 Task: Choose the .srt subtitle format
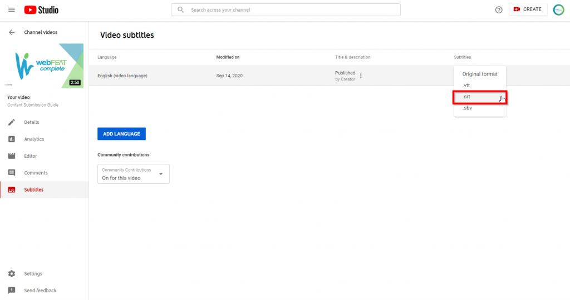pyautogui.click(x=480, y=97)
